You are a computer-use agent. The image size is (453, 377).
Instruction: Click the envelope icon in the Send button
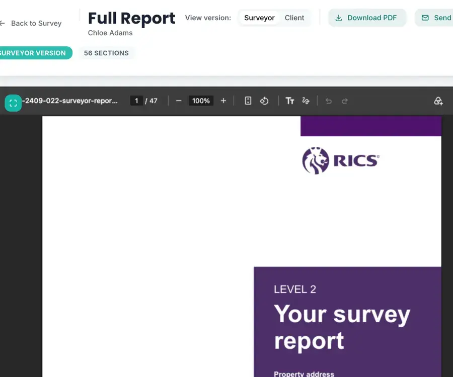[x=425, y=18]
